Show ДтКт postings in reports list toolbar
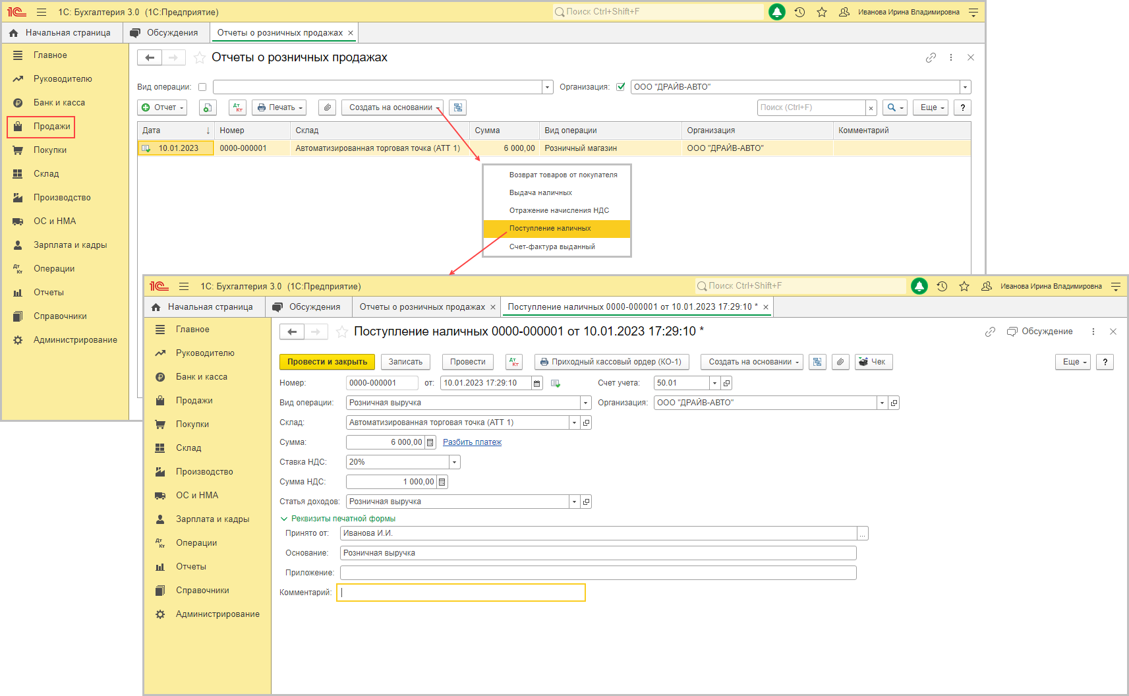The height and width of the screenshot is (696, 1129). (238, 107)
